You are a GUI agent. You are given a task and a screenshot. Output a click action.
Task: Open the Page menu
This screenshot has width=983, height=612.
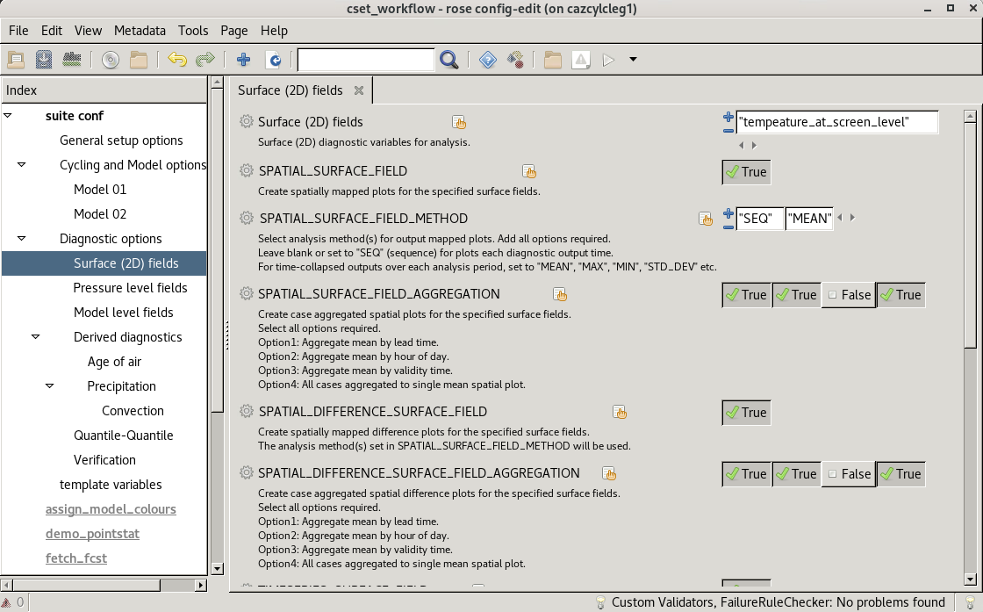pyautogui.click(x=233, y=31)
